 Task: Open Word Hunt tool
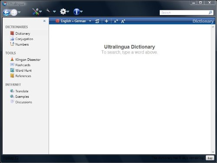click(x=23, y=70)
